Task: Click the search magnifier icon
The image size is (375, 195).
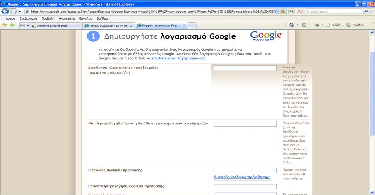Action: [366, 11]
